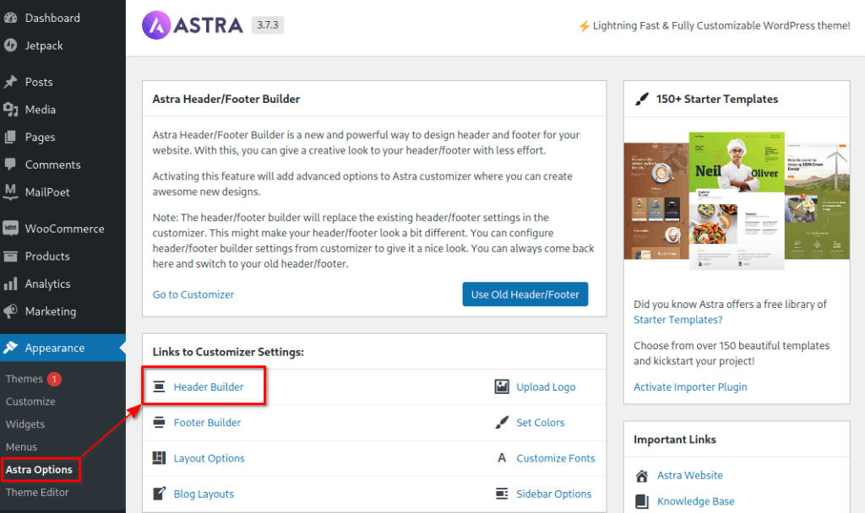Click the MailPoet M icon
This screenshot has width=865, height=513.
pos(10,192)
